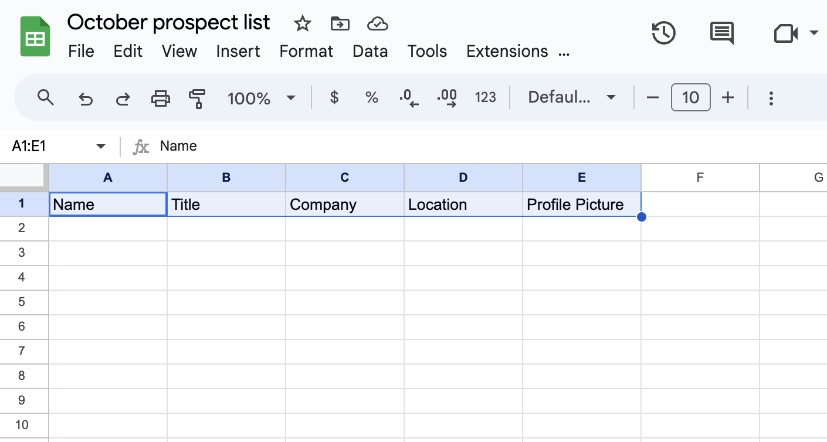The height and width of the screenshot is (442, 827).
Task: Open the Insert menu
Action: tap(238, 52)
